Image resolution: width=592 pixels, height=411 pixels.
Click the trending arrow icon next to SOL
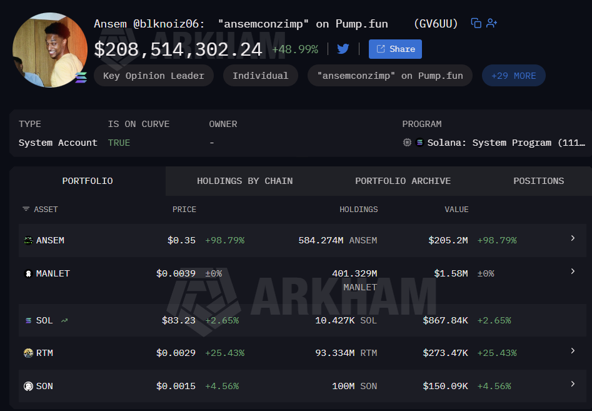64,320
